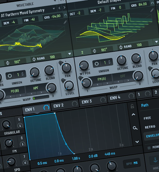The image size is (159, 172).
Task: Click next arrow under PD (B)
Action: click(x=20, y=95)
